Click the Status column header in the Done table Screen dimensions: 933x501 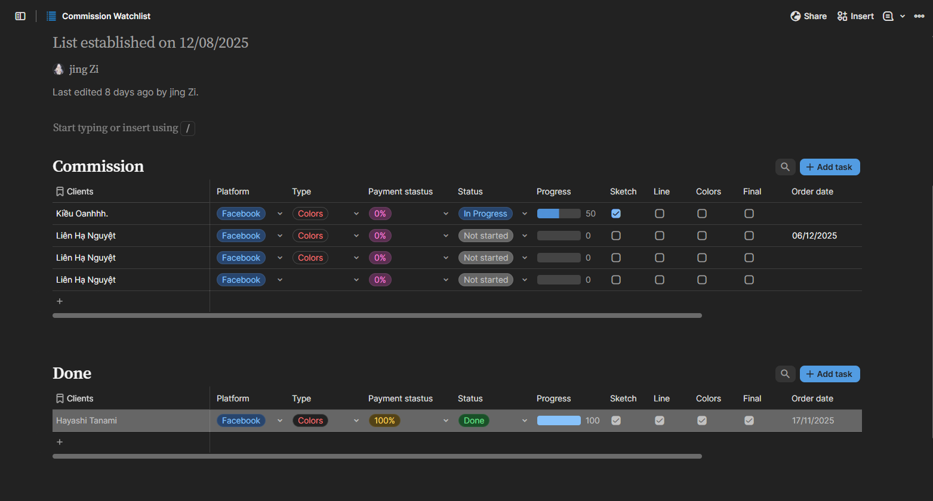[x=470, y=398]
